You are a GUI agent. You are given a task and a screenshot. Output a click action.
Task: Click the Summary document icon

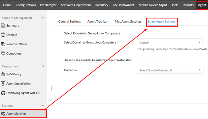3,25
